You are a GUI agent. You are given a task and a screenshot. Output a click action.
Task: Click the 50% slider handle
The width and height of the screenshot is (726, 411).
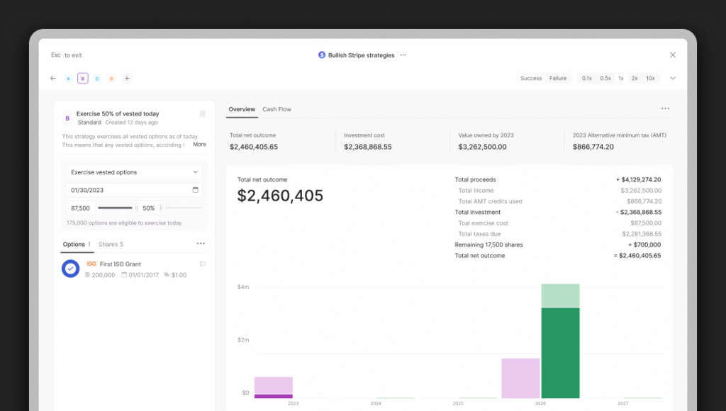149,208
